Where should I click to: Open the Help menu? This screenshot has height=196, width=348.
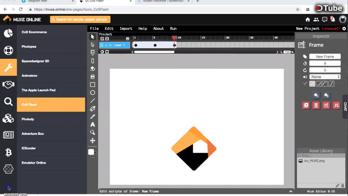tap(142, 29)
